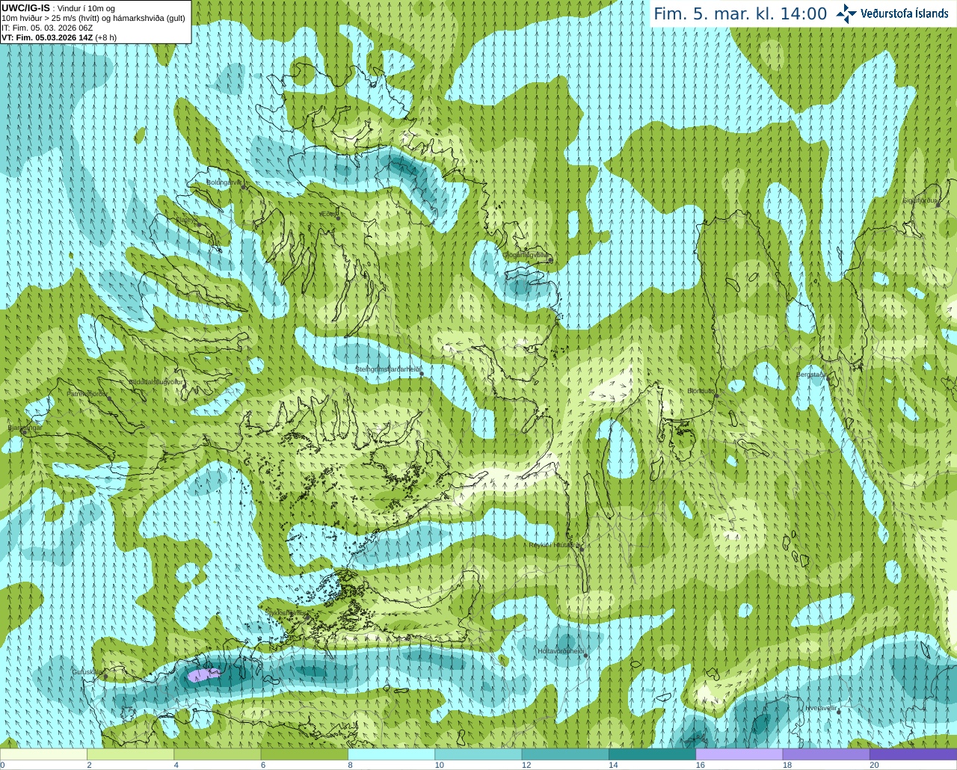The width and height of the screenshot is (957, 770).
Task: Click the purple strong-wind patch near Gufuskálar
Action: point(203,675)
